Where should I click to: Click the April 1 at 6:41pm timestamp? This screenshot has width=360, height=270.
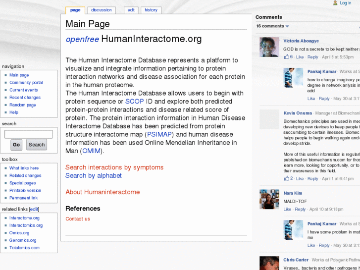338,178
